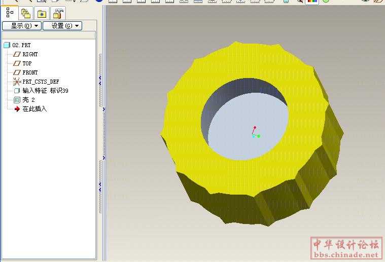Select the FRONT datum plane icon

tap(17, 72)
